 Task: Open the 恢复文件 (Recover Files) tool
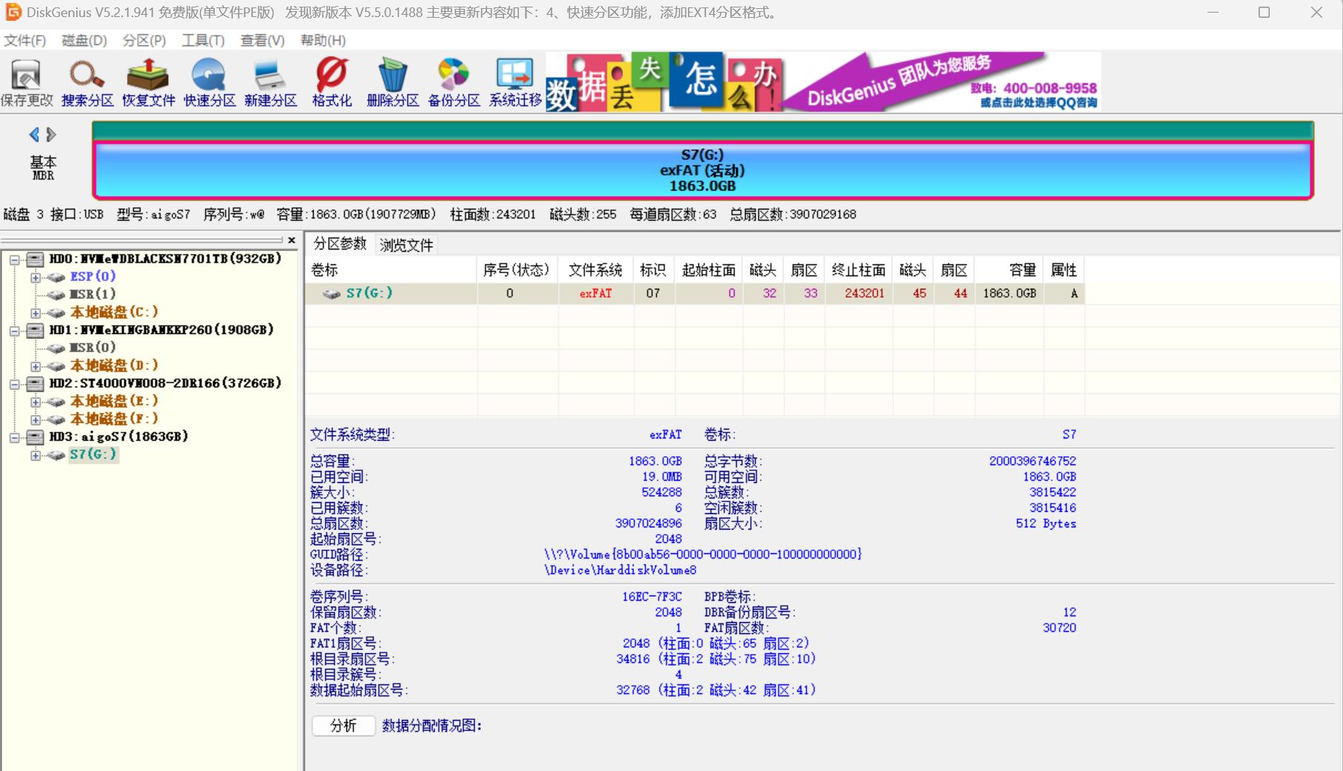point(147,81)
